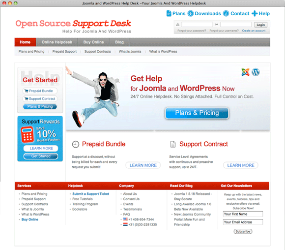Click the Prepaid Bundle clock icon

point(76,144)
